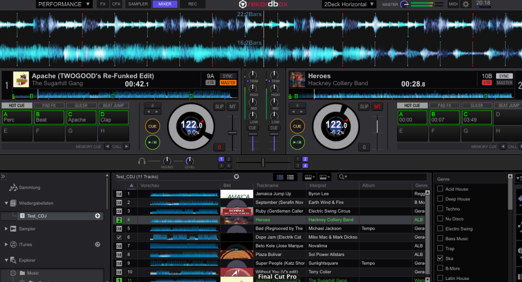Open the PERFORMANCE mode dropdown
Viewport: 522px width, 282px height.
pyautogui.click(x=64, y=4)
